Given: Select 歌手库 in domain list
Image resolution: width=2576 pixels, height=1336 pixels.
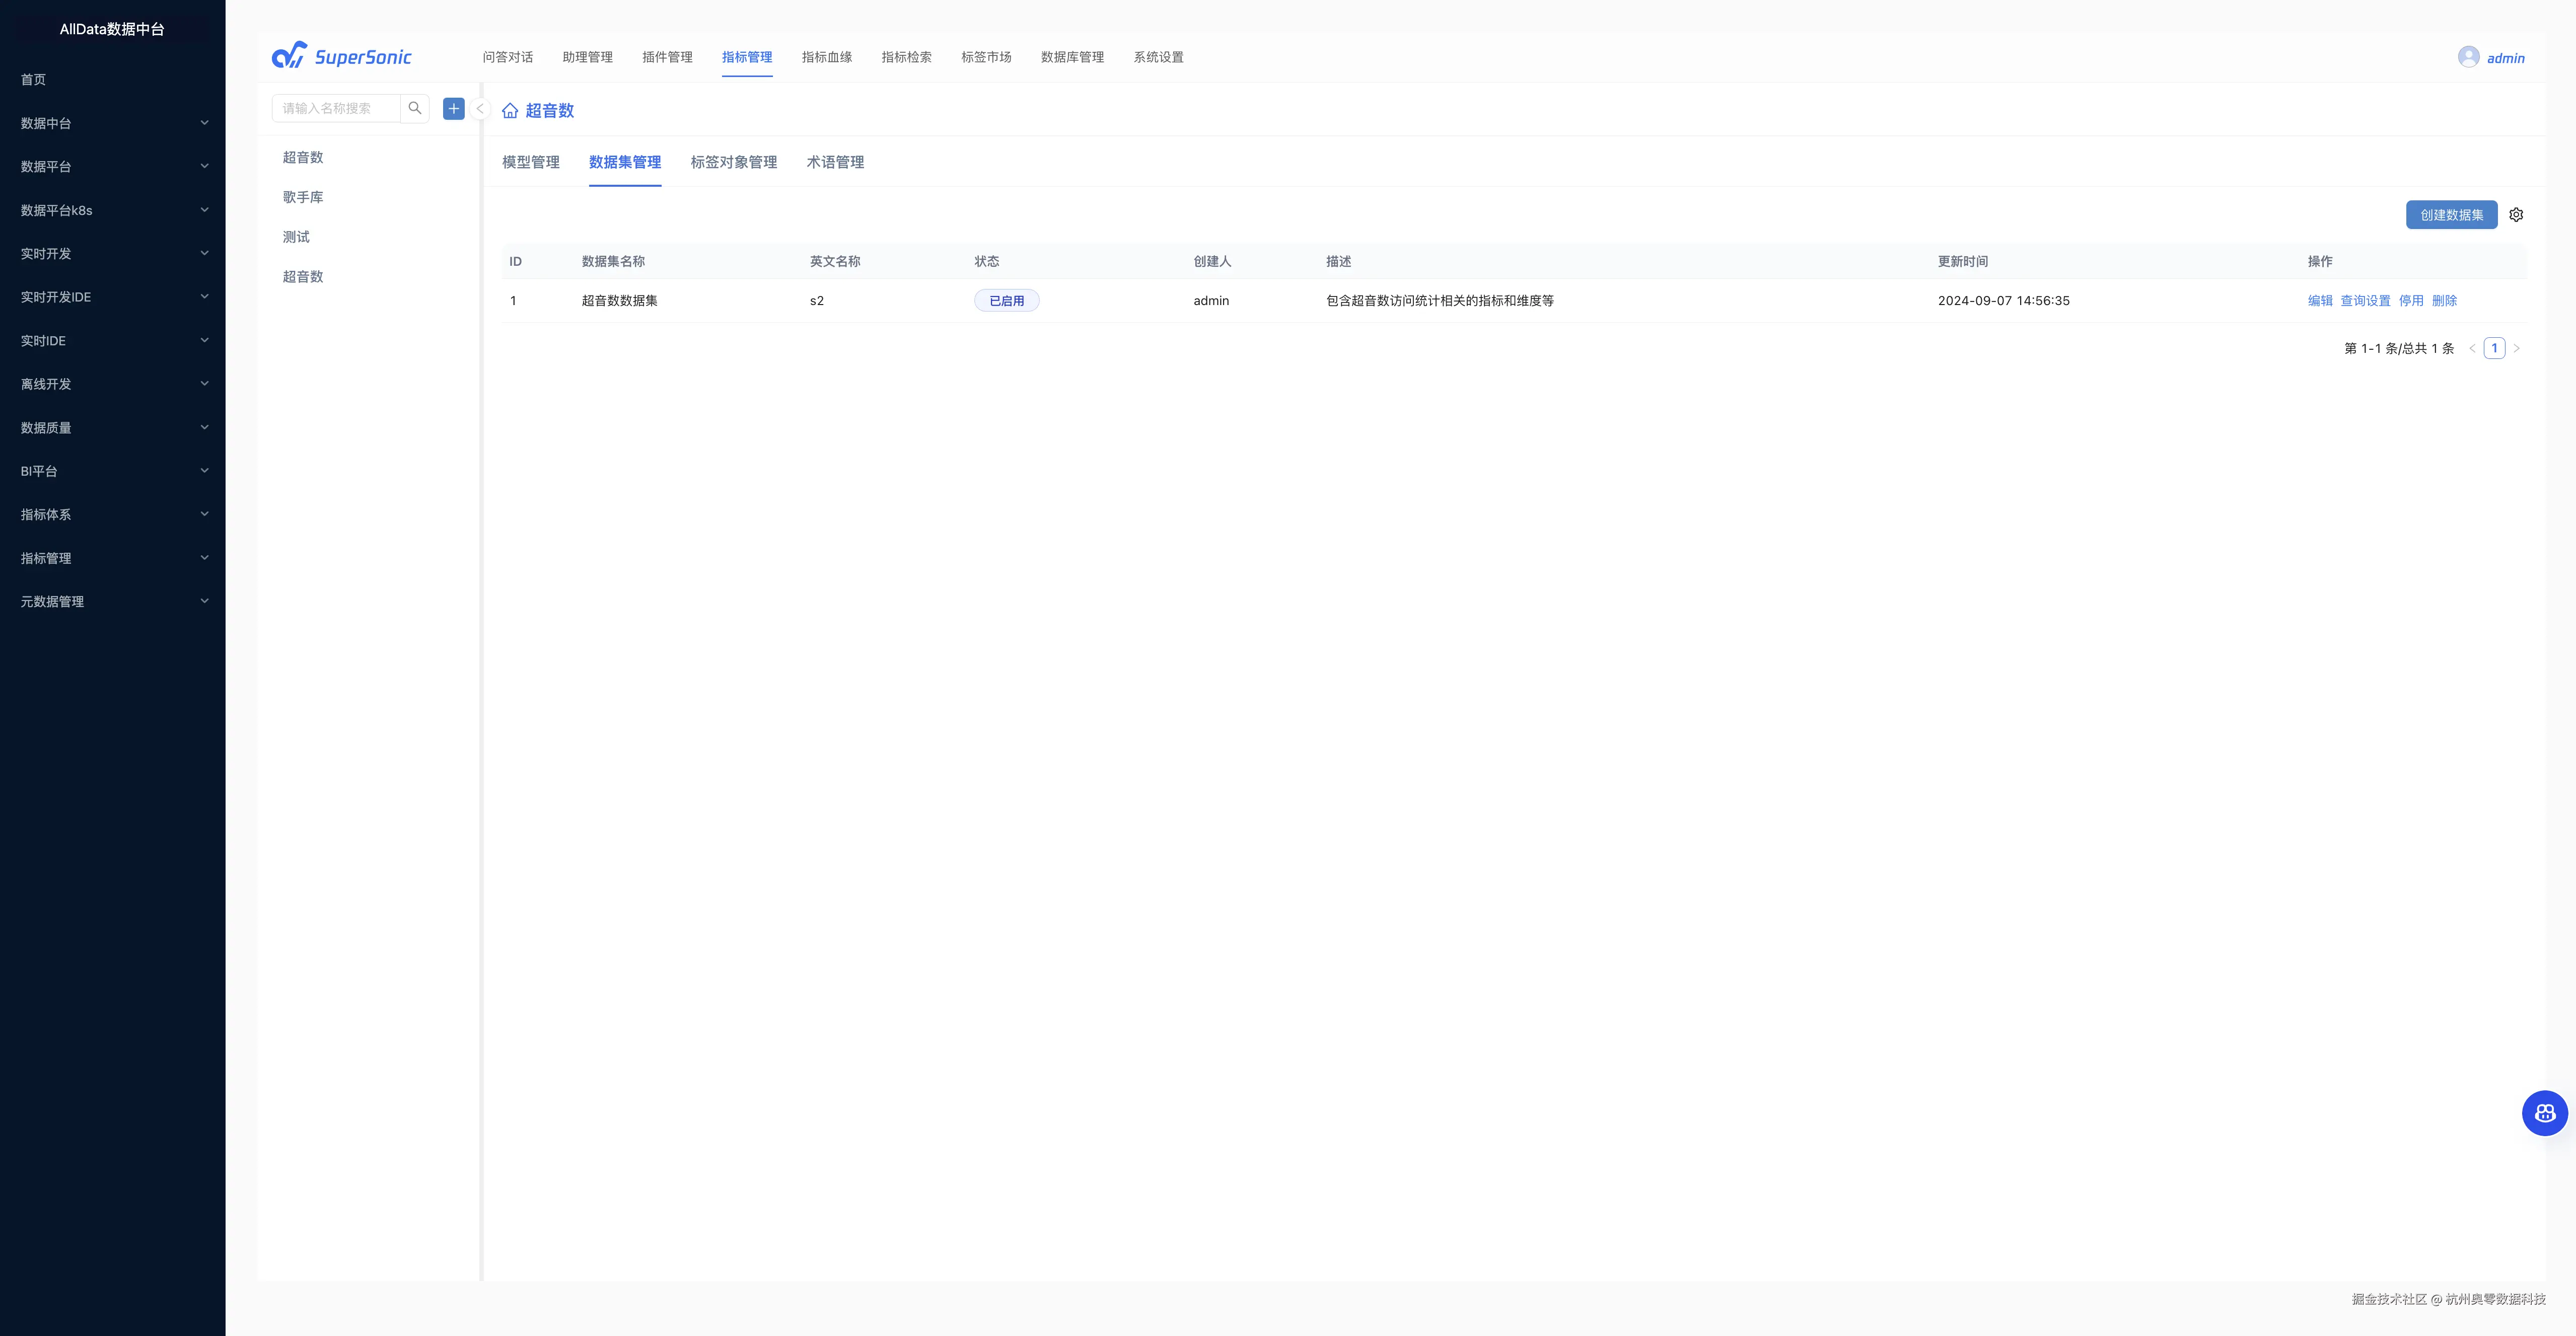Looking at the screenshot, I should 303,197.
